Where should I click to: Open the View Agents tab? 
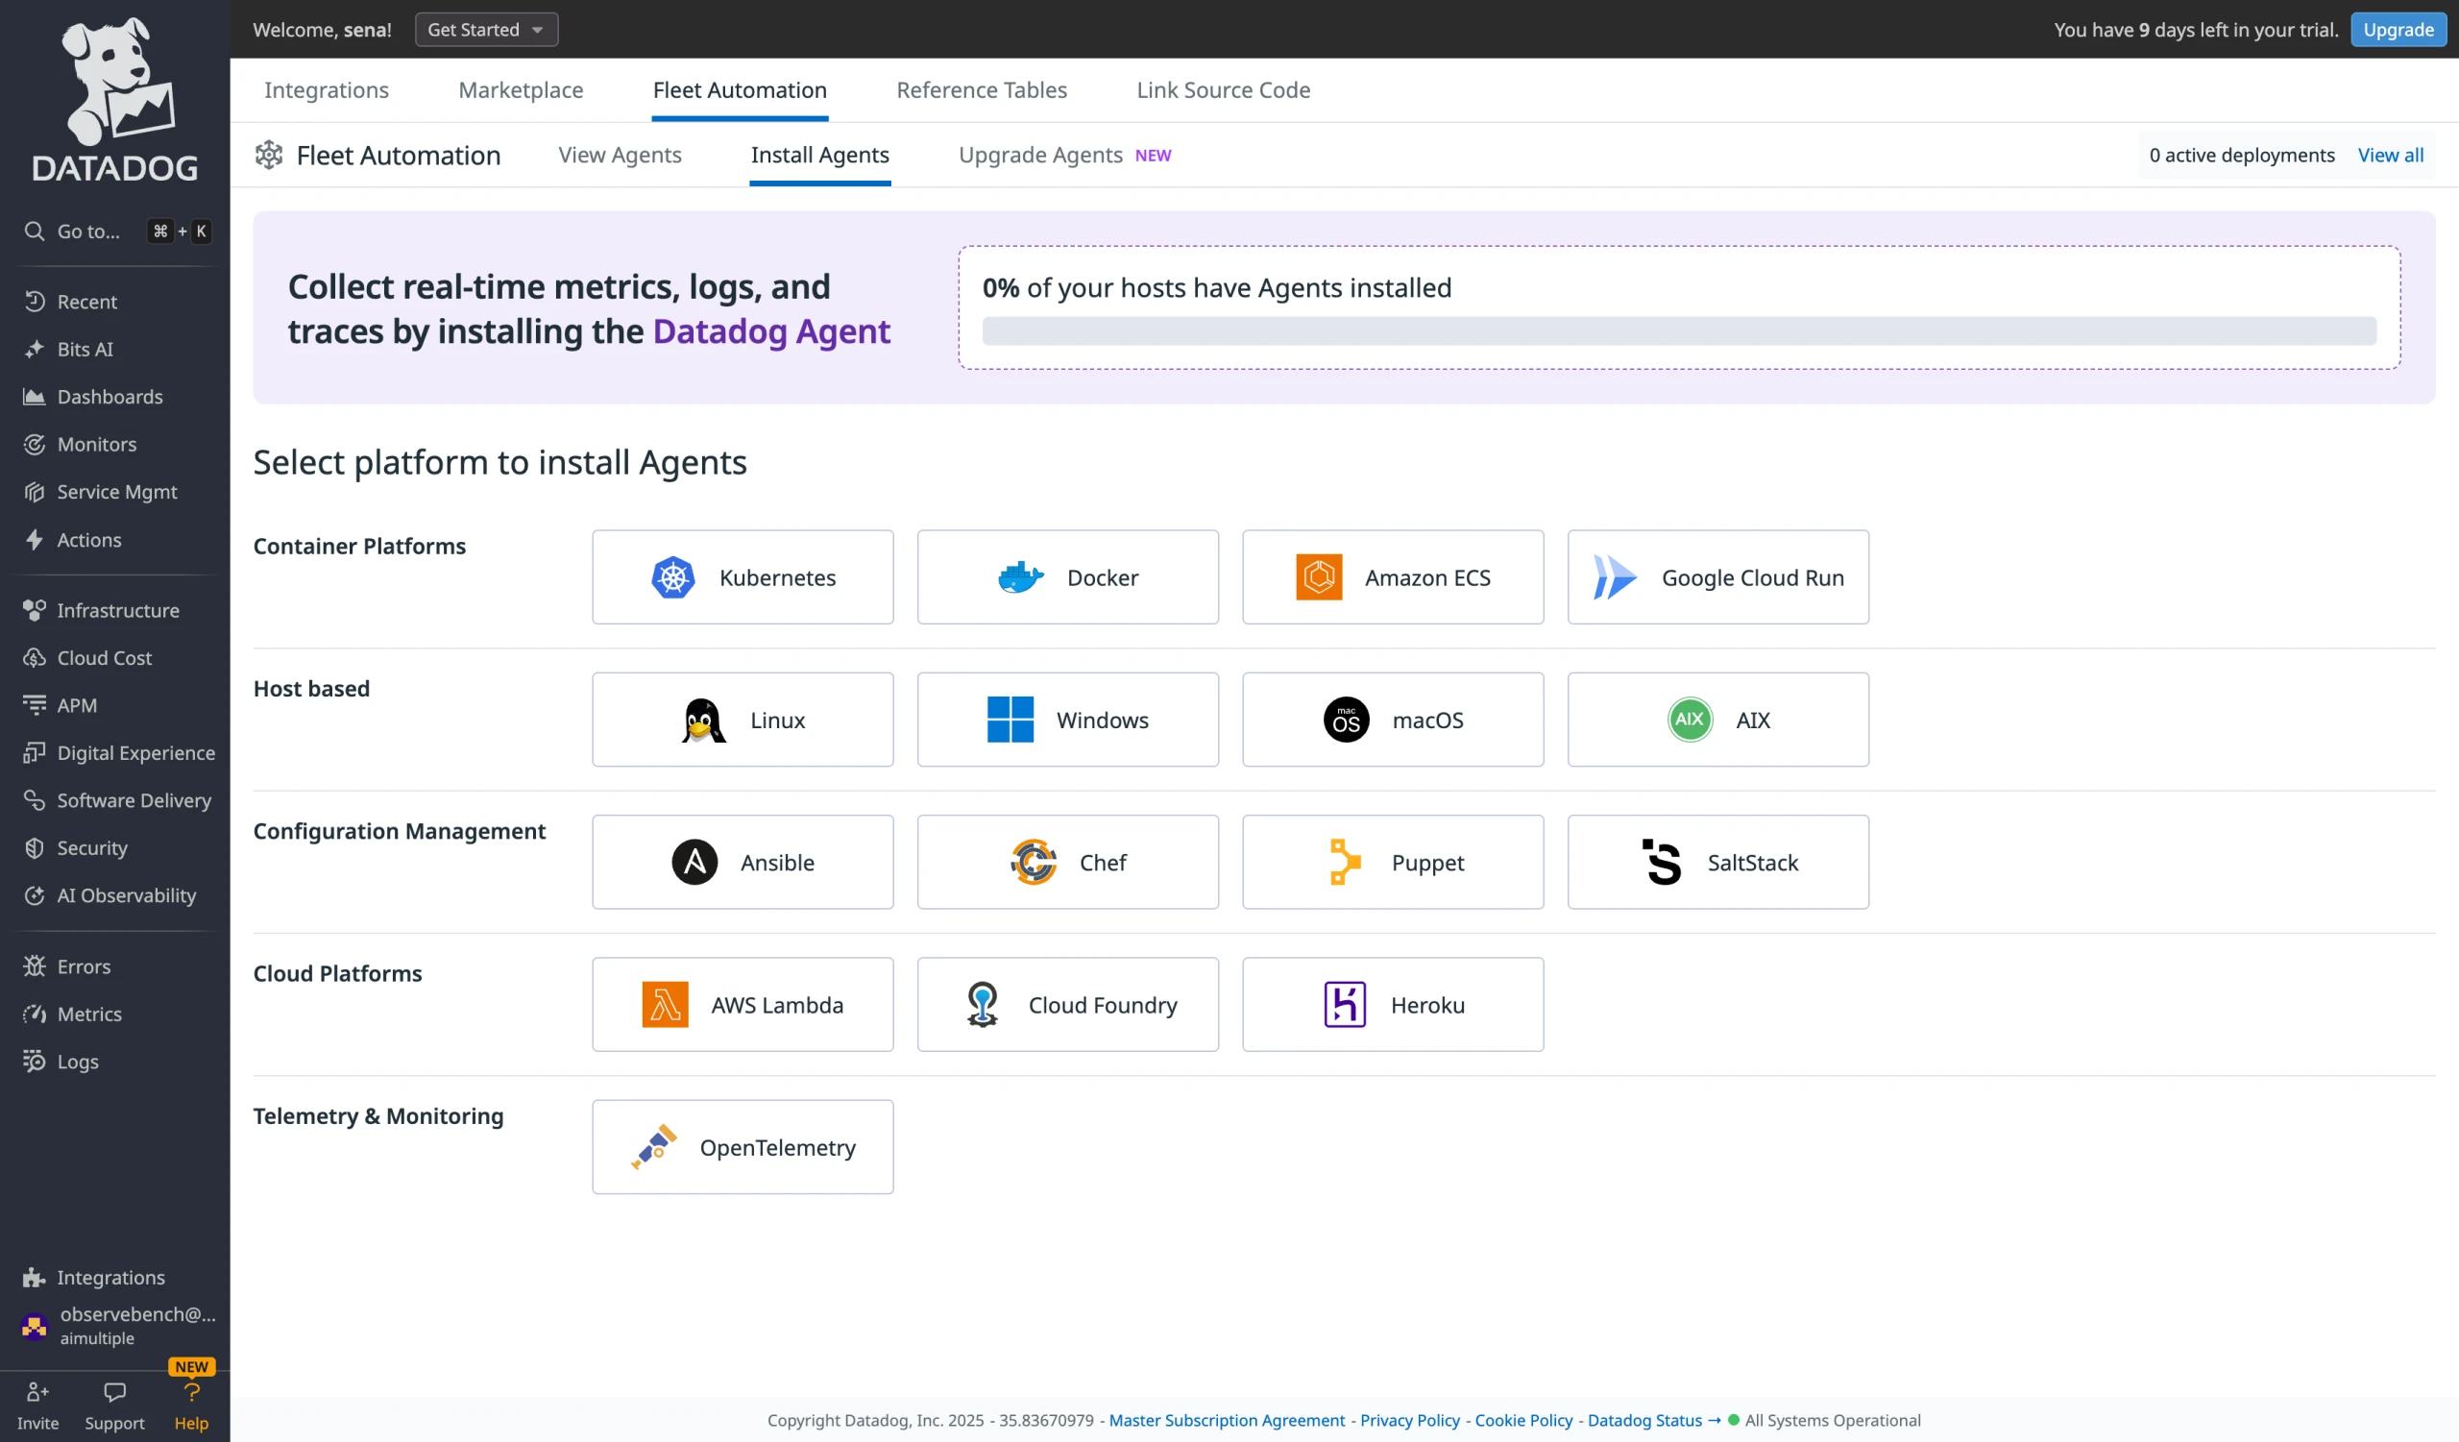(x=620, y=154)
